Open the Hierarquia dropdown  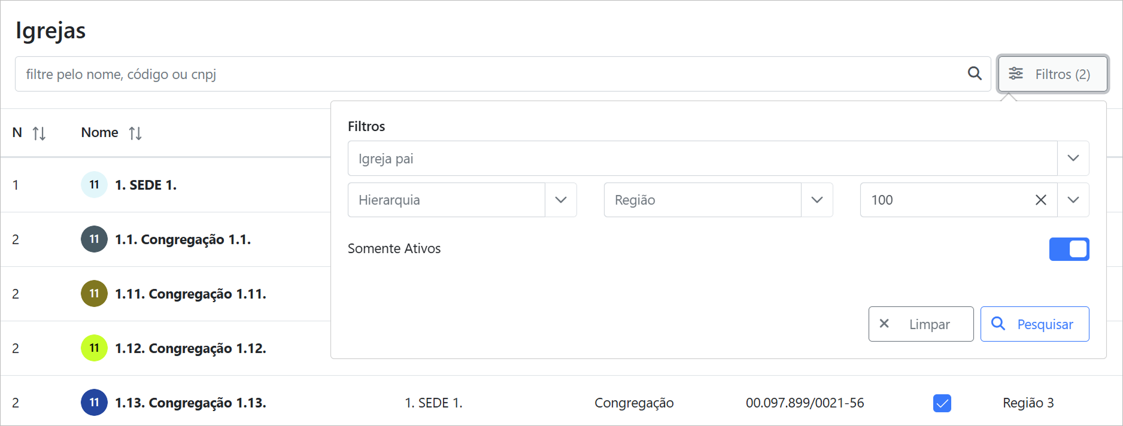(x=560, y=200)
